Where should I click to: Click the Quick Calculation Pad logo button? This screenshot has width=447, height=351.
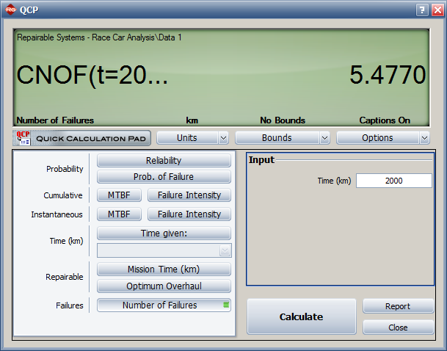(x=81, y=138)
